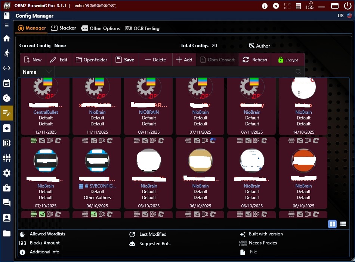Click the Add button
Screen dimensions: 355x262
point(184,60)
